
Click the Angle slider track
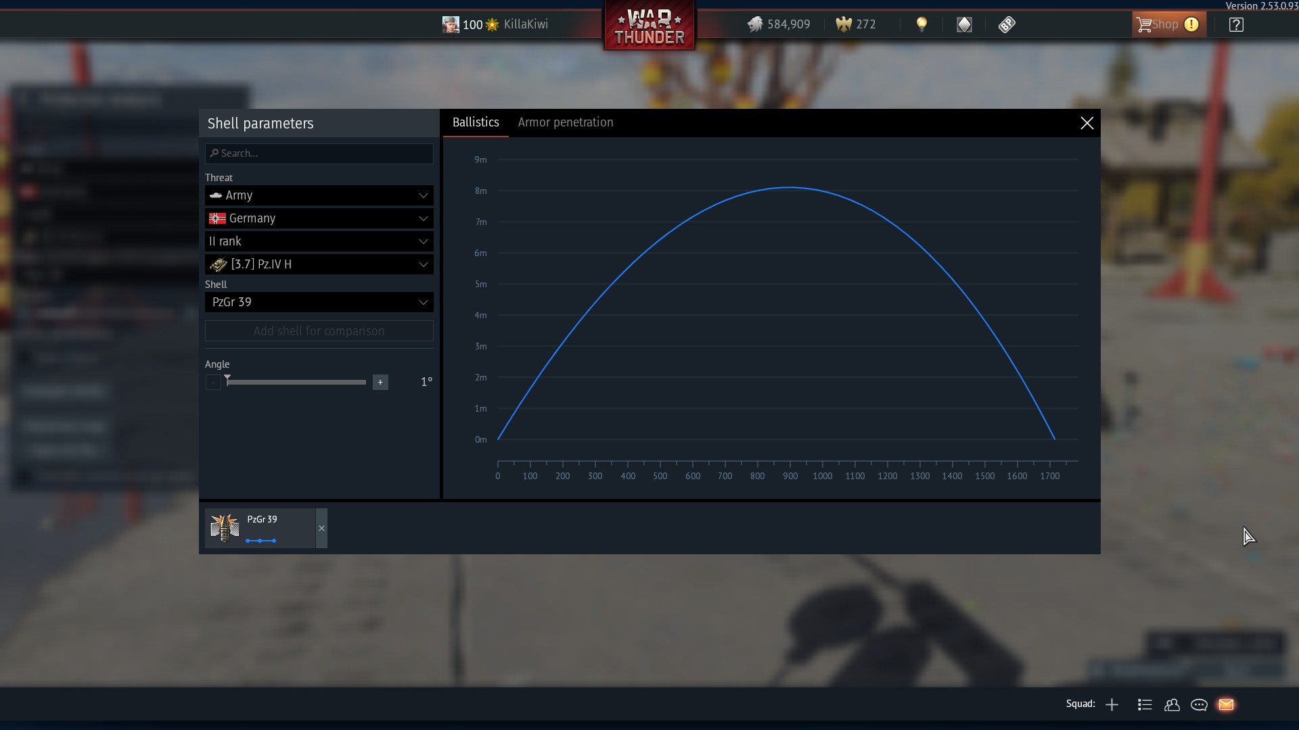tap(298, 382)
